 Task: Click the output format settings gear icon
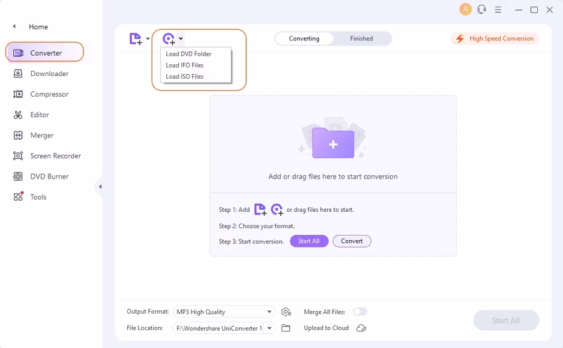286,312
